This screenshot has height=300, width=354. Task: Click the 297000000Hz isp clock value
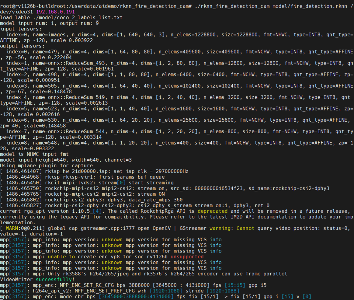click(x=172, y=171)
